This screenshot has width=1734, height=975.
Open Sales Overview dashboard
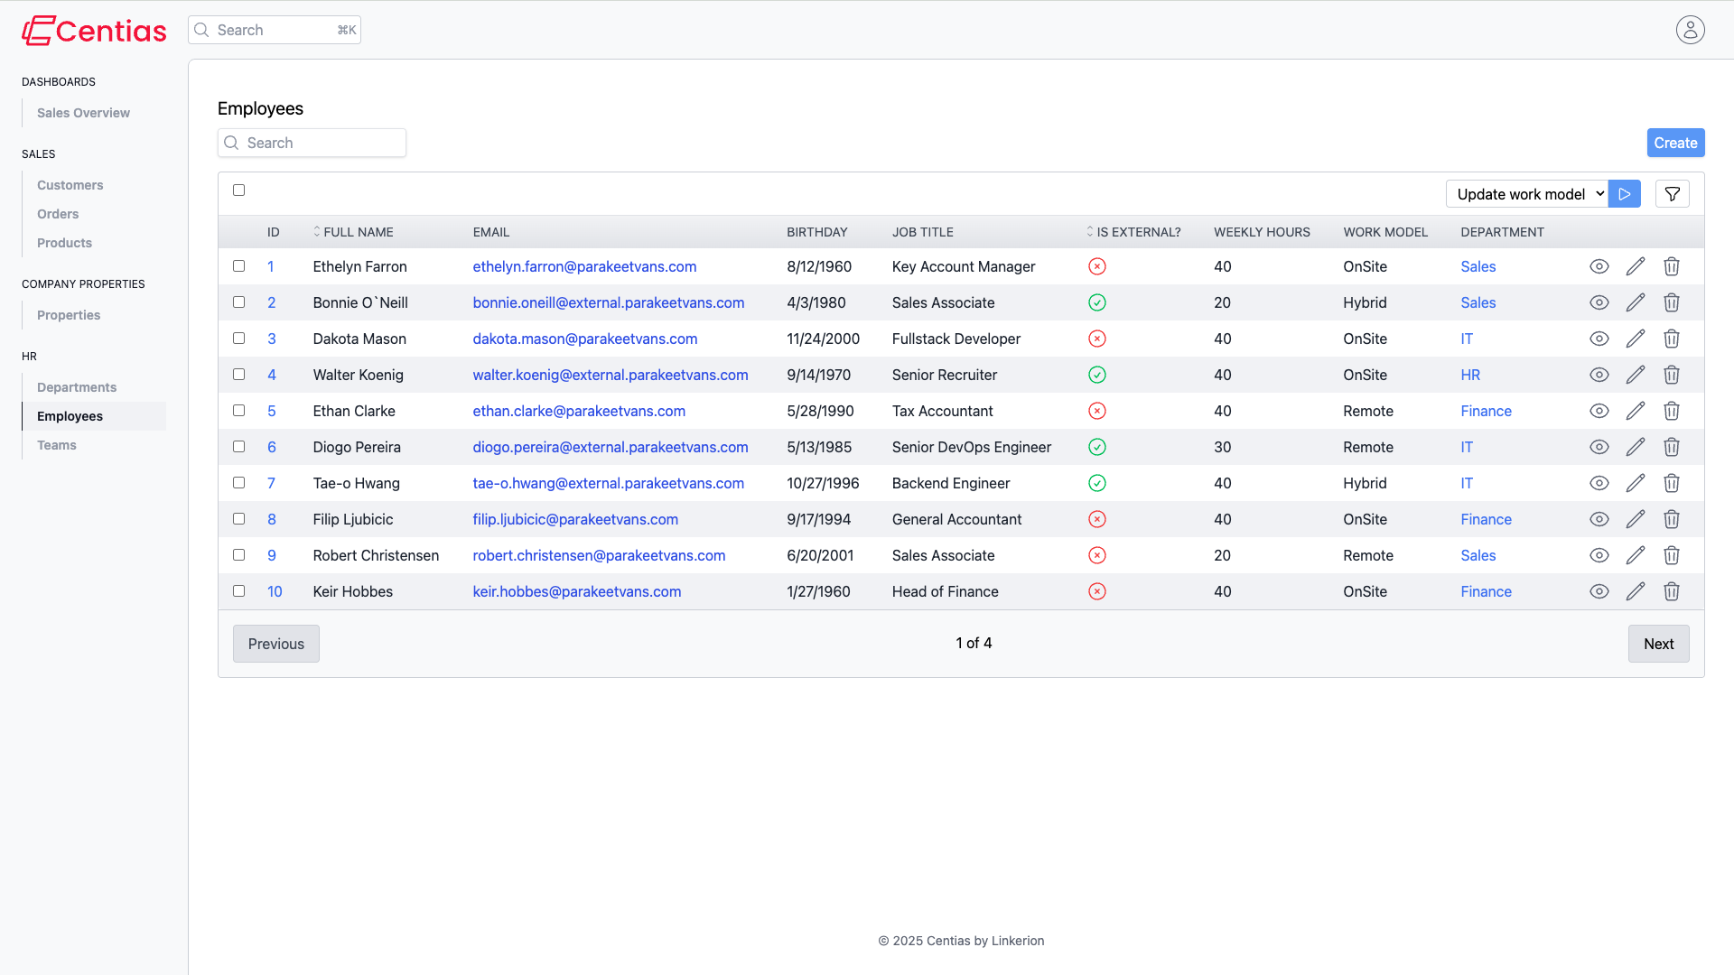83,113
